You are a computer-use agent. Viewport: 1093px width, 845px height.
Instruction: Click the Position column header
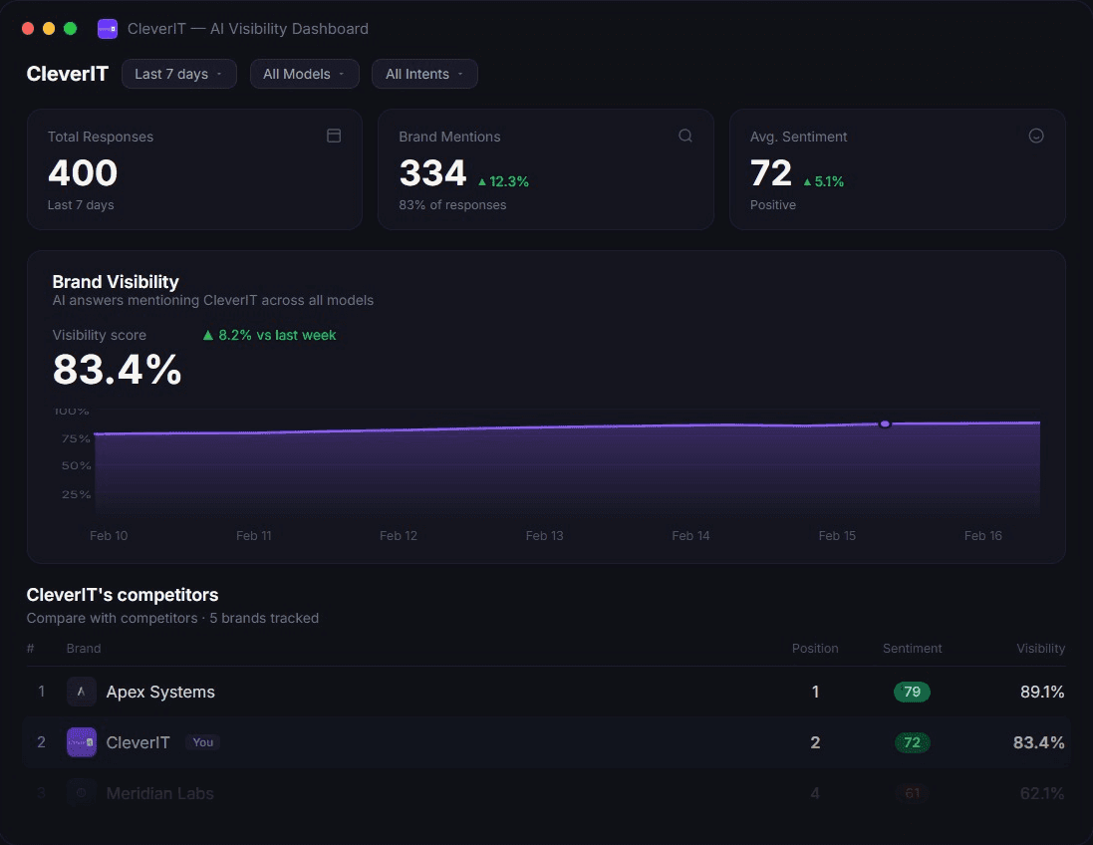pyautogui.click(x=815, y=648)
